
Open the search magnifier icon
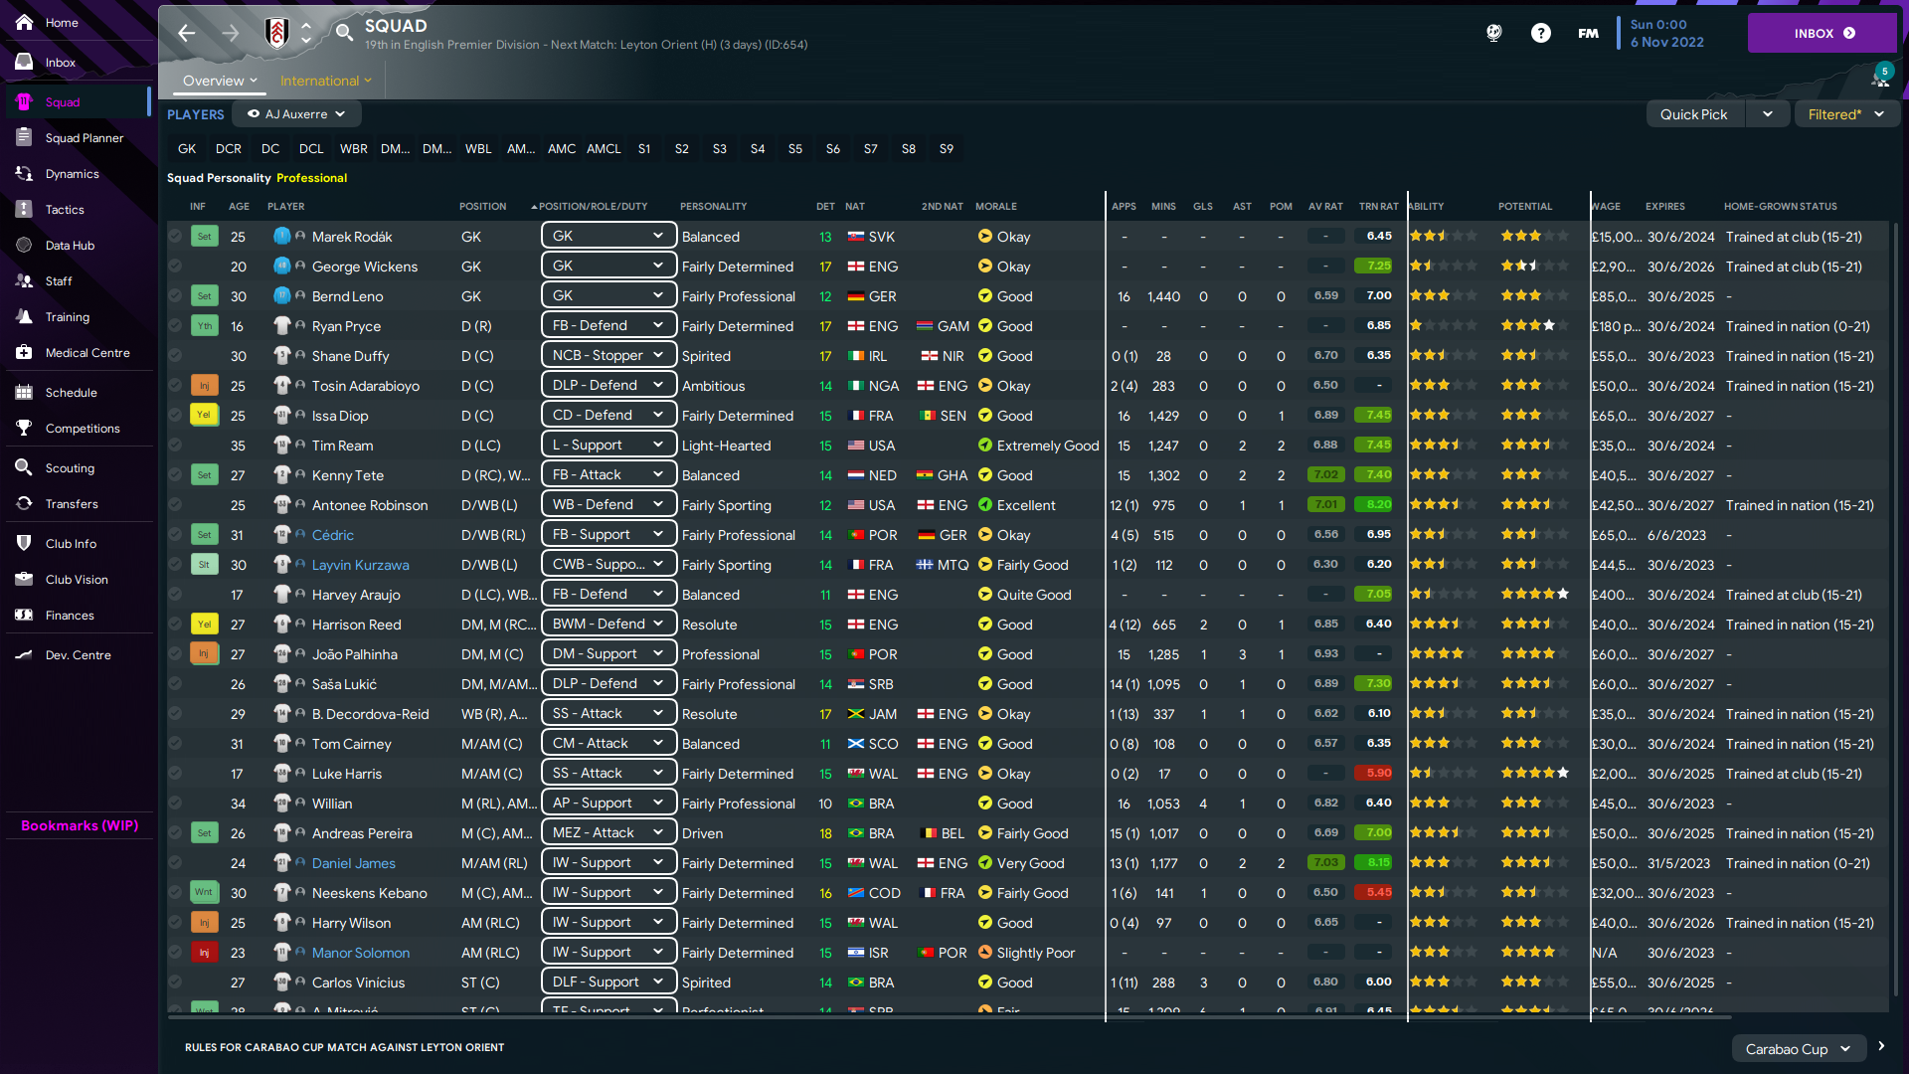[344, 33]
